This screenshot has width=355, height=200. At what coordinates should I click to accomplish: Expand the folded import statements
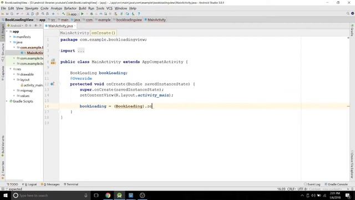(x=81, y=51)
